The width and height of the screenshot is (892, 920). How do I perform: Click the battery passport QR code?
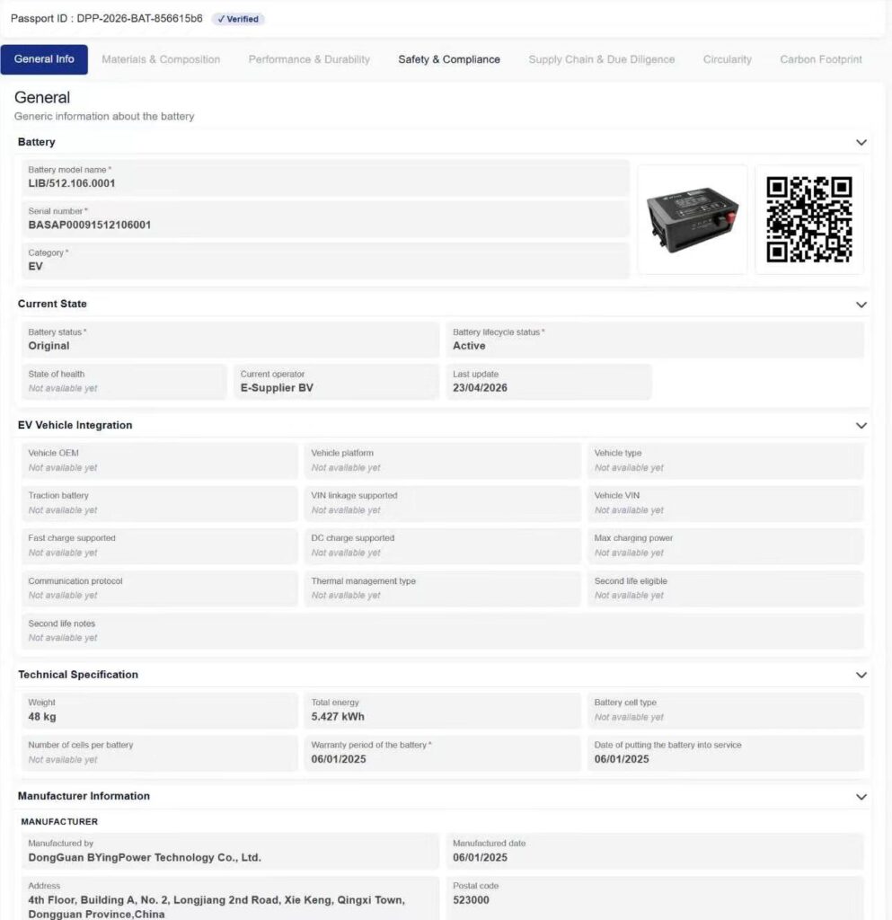[x=809, y=219]
